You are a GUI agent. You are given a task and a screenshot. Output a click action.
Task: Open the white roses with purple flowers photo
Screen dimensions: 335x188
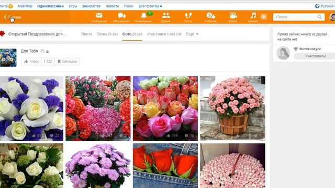31,109
